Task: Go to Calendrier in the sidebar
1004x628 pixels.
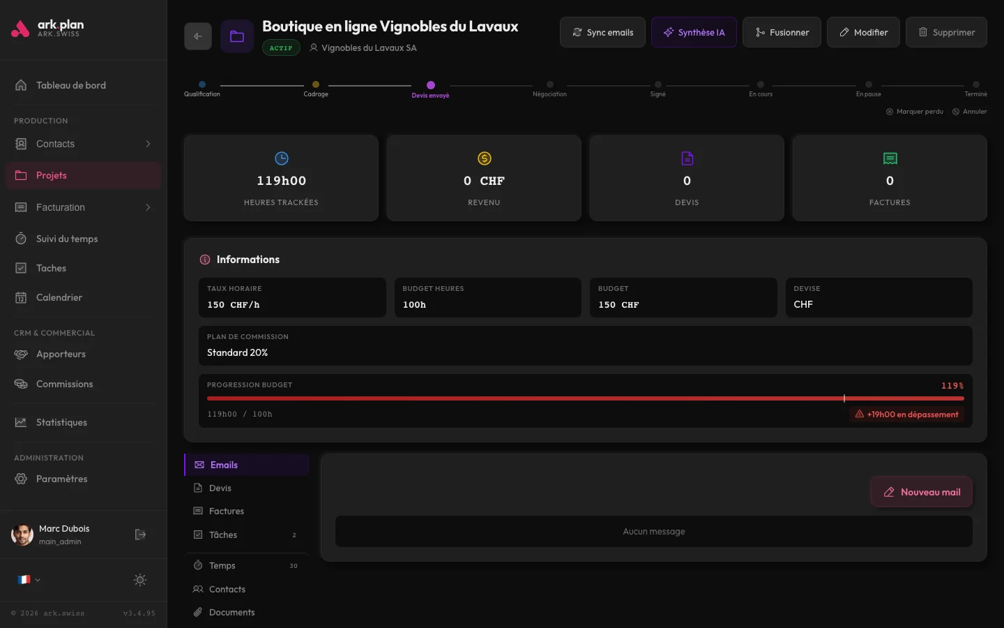Action: 59,297
